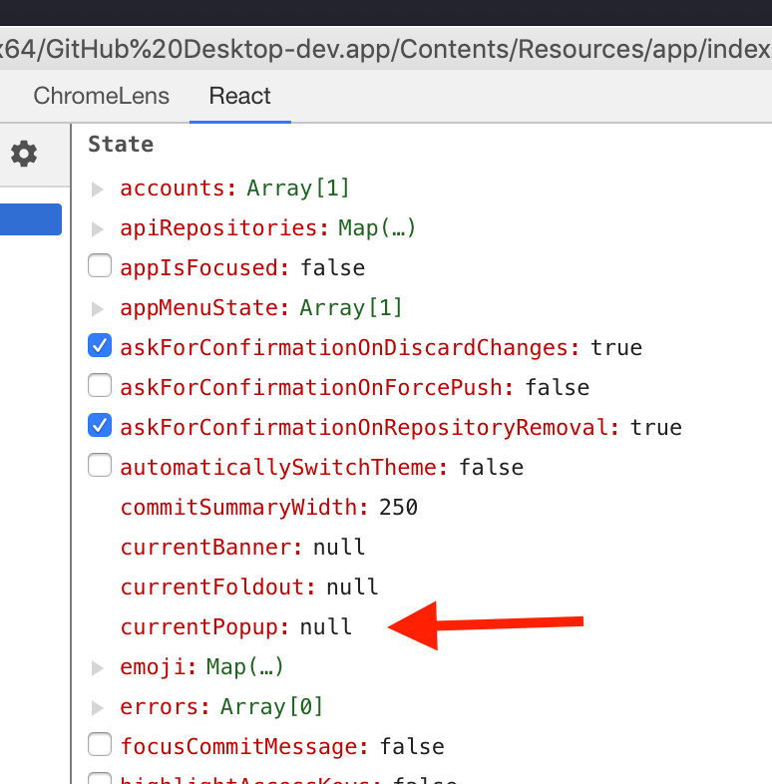Expand the accounts array entry
772x784 pixels.
click(98, 189)
